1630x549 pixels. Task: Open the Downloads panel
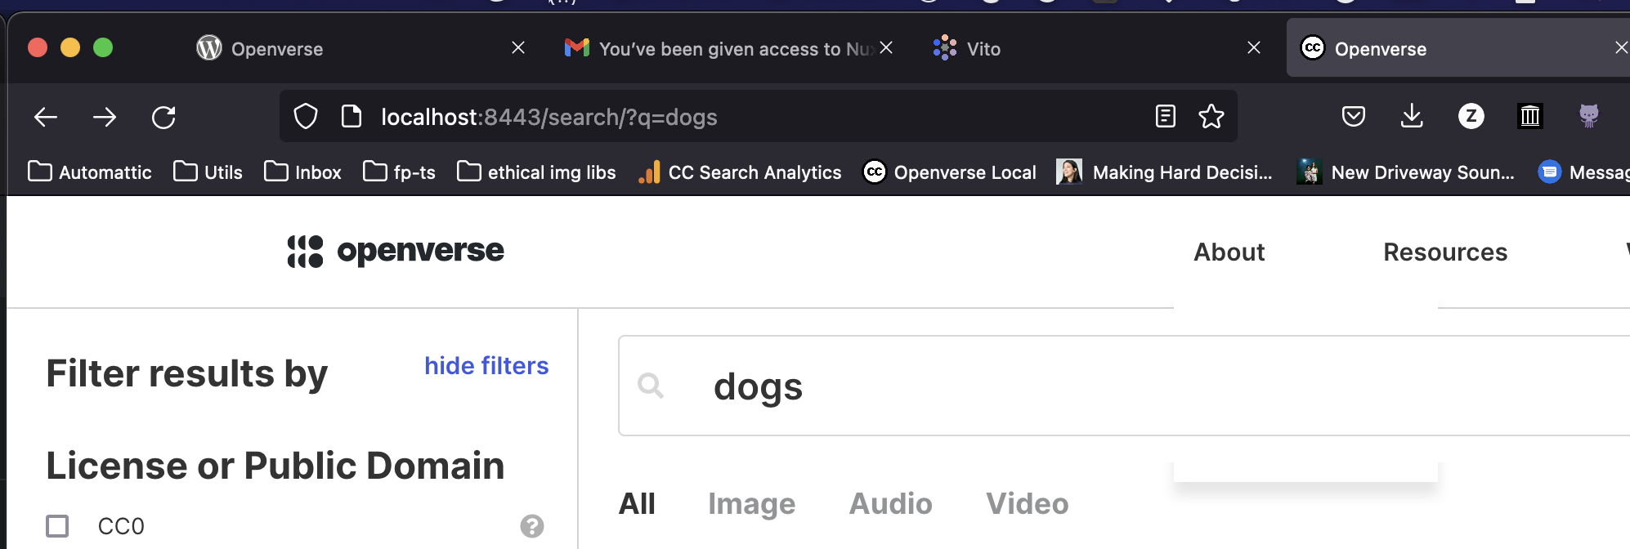[1413, 117]
